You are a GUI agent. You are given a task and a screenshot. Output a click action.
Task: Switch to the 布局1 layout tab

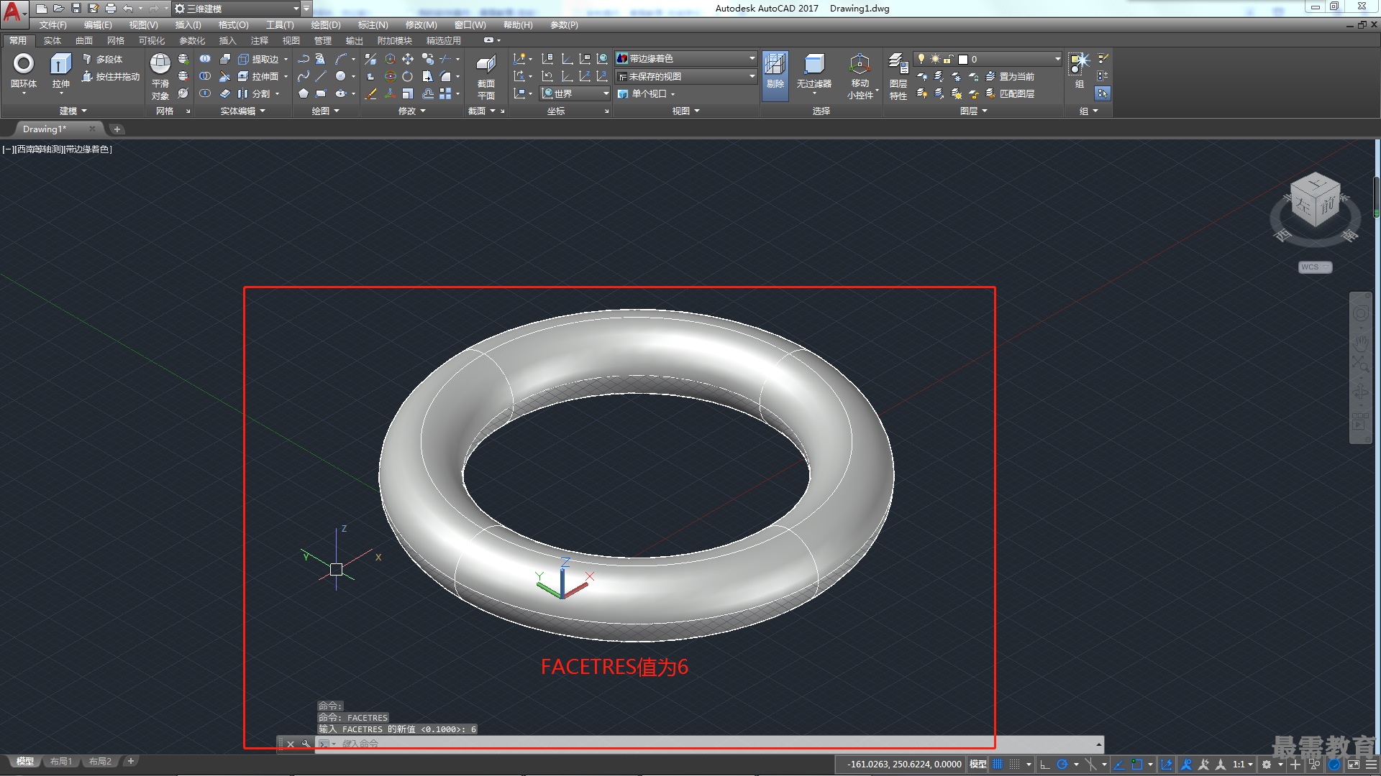(x=61, y=762)
